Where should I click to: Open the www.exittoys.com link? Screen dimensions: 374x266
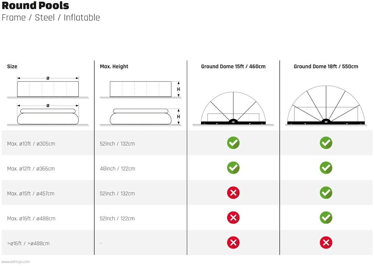coord(16,262)
